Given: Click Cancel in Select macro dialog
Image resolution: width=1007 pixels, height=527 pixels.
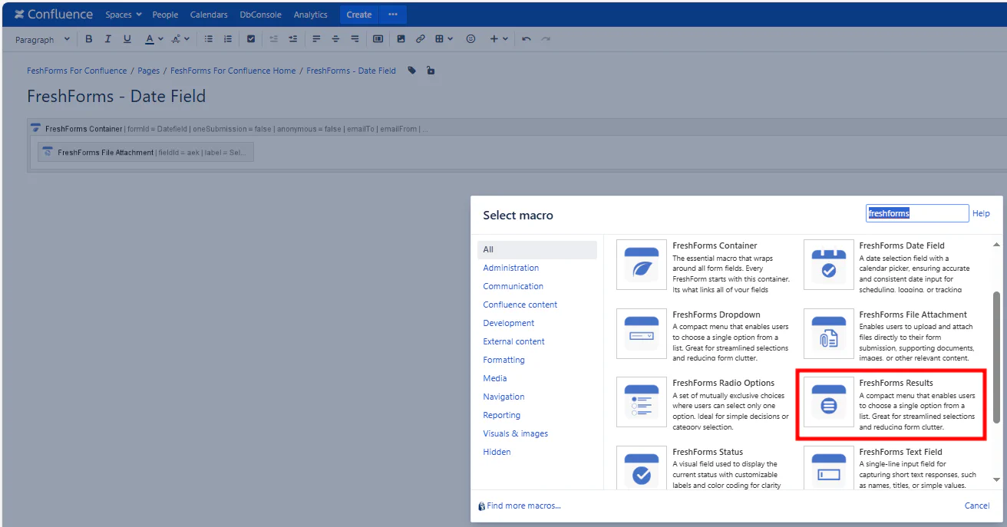Looking at the screenshot, I should click(976, 506).
